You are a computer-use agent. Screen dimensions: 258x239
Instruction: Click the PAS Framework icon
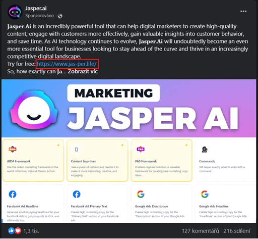pos(141,149)
